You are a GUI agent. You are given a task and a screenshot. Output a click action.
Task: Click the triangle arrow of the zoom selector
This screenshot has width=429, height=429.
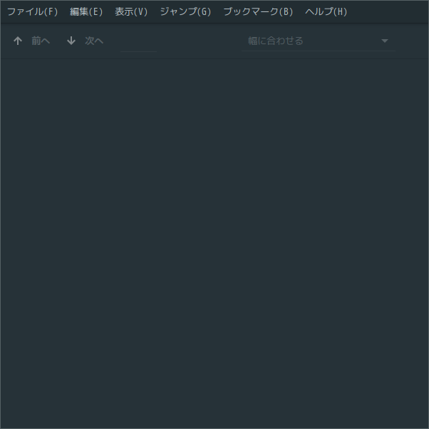385,41
